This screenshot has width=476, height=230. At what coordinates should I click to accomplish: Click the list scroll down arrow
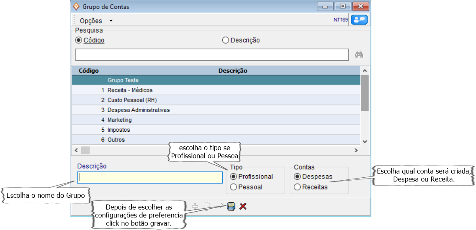364,142
